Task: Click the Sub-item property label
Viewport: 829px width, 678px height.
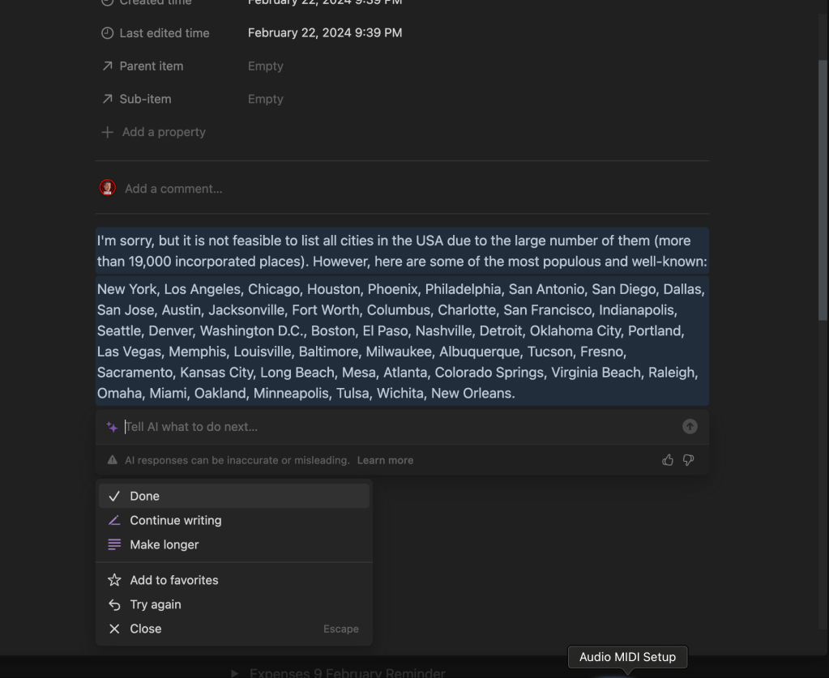Action: click(145, 99)
